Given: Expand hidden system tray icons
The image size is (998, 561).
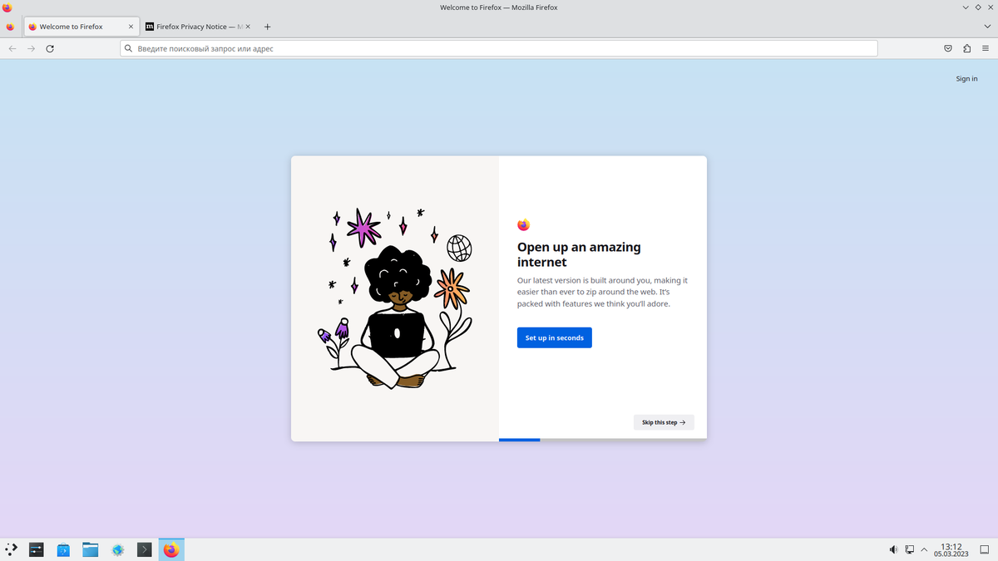Looking at the screenshot, I should (924, 549).
